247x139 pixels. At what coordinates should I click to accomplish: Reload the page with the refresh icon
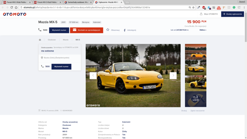click(12, 7)
